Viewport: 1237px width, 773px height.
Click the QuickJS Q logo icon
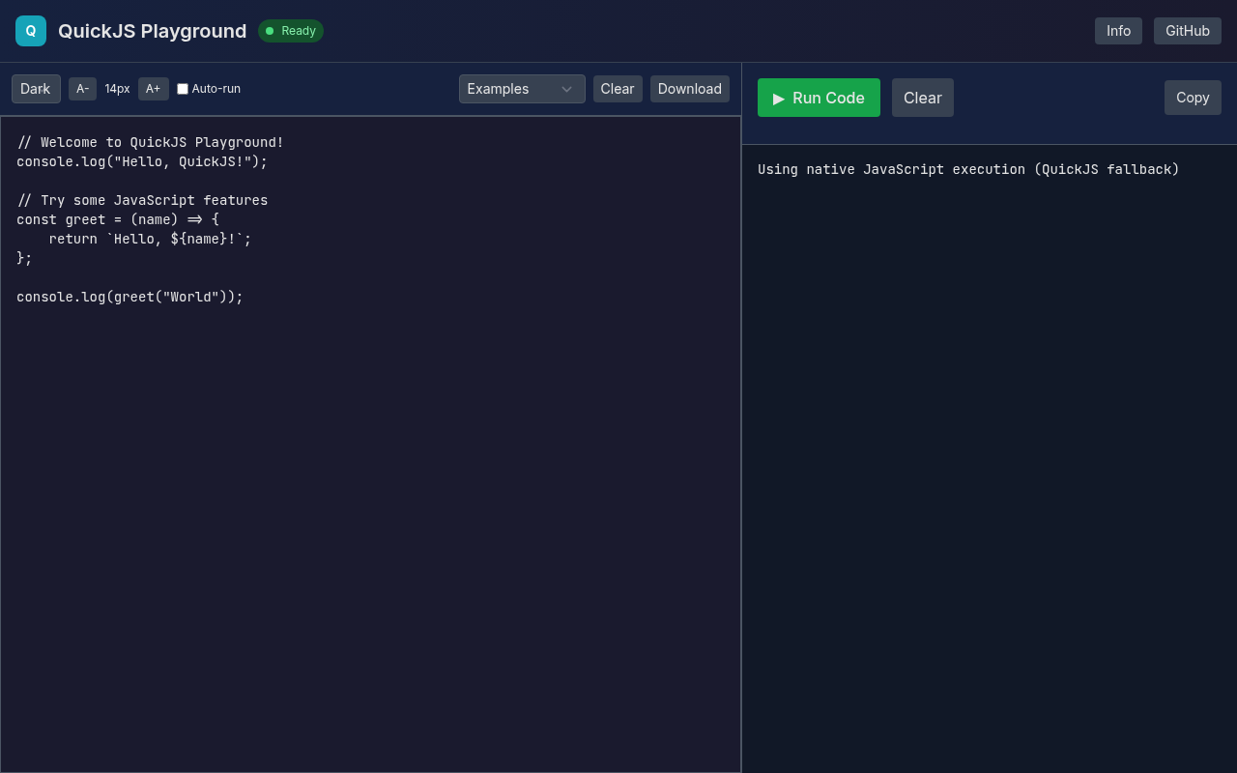[31, 31]
